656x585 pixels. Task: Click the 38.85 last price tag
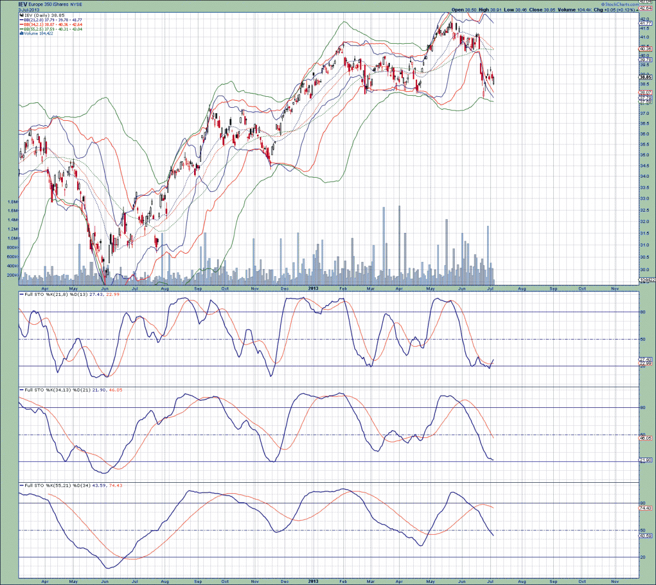coord(645,78)
